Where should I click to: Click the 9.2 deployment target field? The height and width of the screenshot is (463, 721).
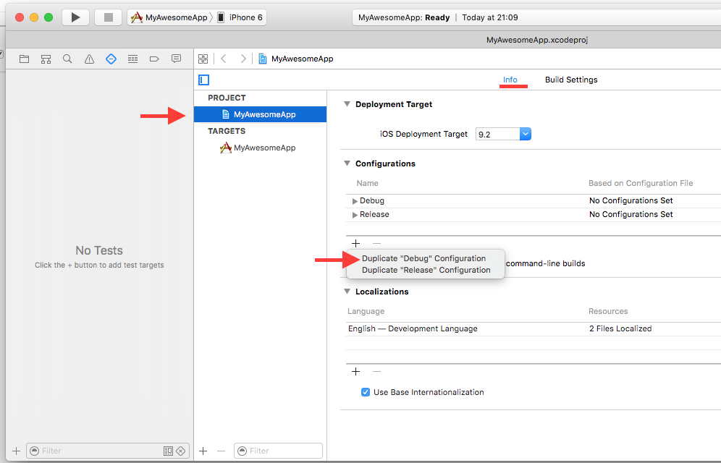coord(498,134)
